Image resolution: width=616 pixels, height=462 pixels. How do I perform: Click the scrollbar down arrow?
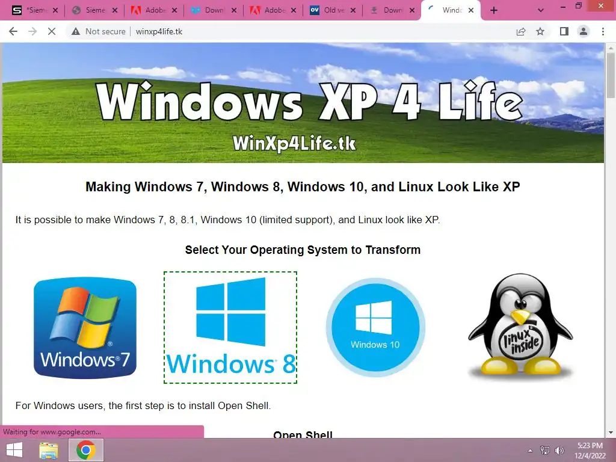pyautogui.click(x=610, y=433)
